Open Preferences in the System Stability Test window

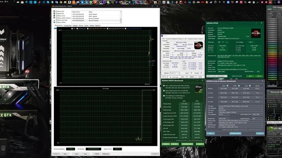click(106, 154)
